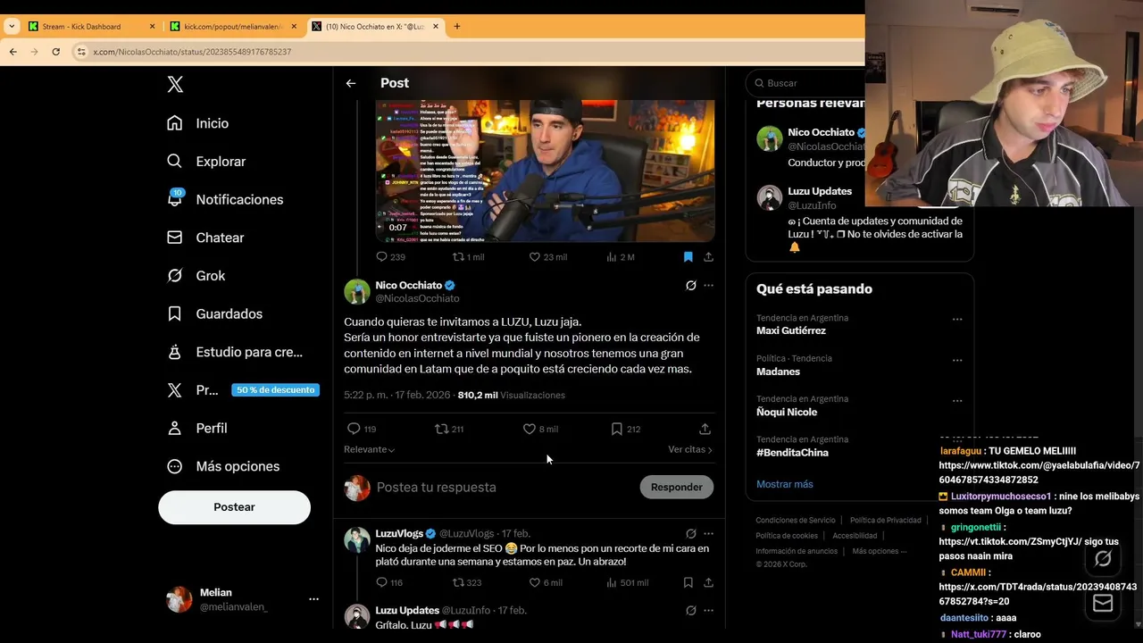This screenshot has height=643, width=1143.
Task: Share the main post
Action: coord(705,430)
